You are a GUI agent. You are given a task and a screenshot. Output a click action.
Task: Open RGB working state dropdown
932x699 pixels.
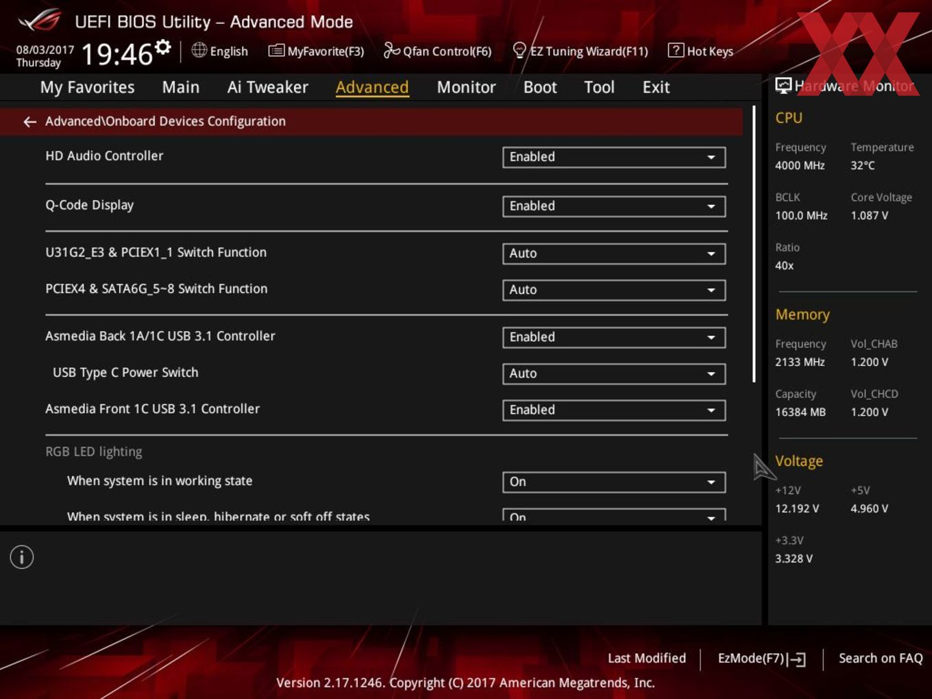(x=614, y=482)
